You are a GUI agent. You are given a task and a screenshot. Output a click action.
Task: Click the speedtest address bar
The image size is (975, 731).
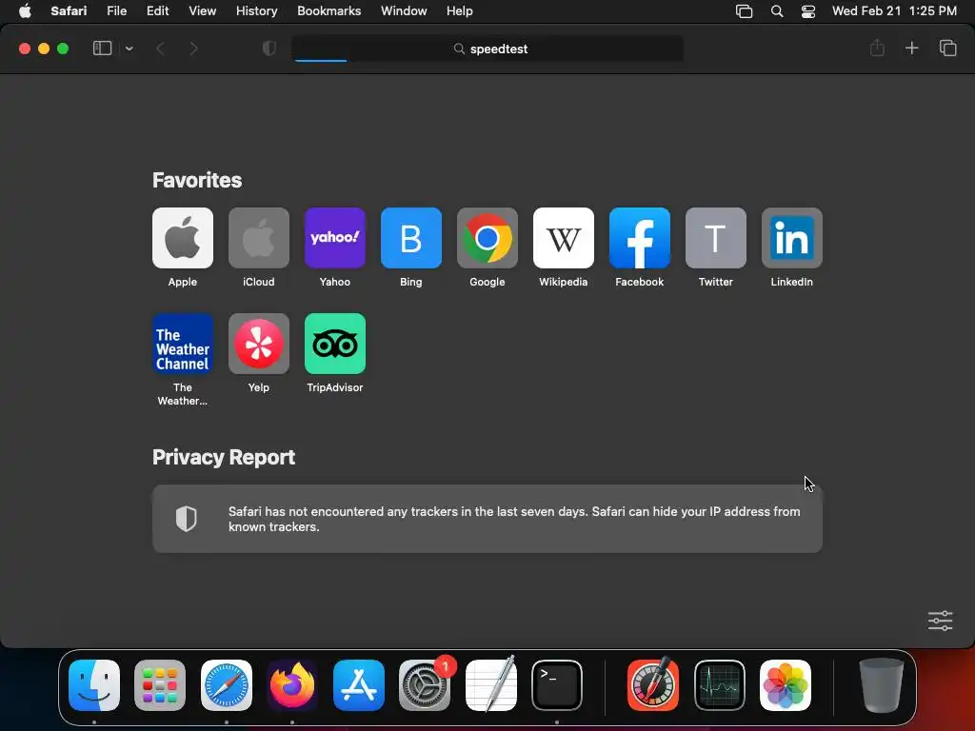[x=487, y=49]
